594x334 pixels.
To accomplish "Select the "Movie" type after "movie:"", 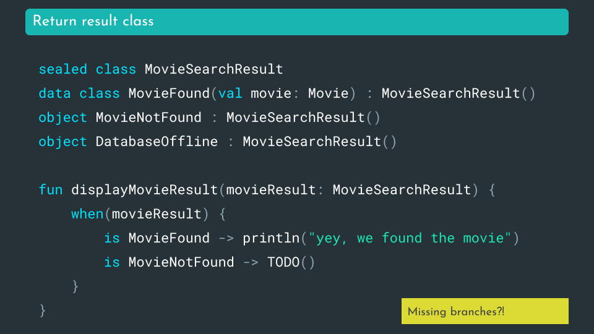I will [x=328, y=93].
